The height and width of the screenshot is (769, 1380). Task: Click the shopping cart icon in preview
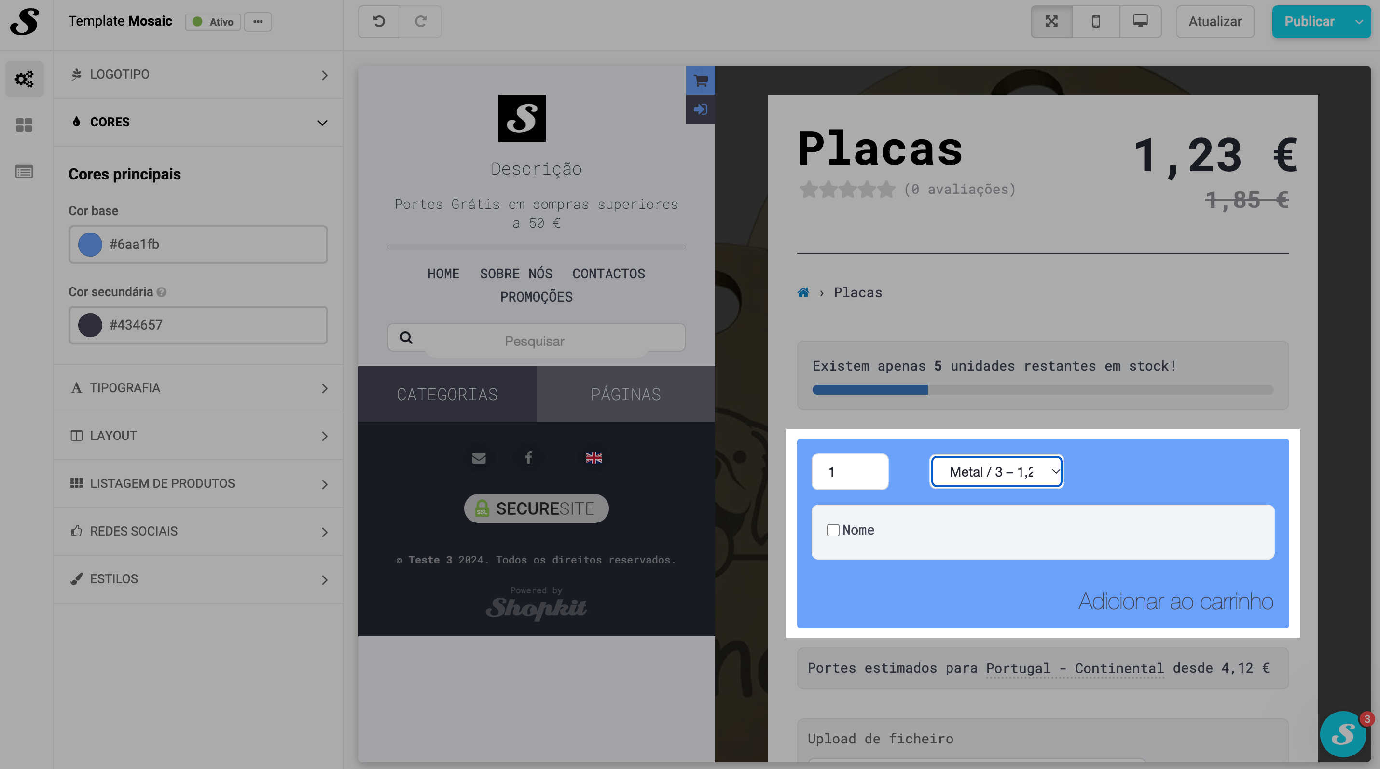point(700,81)
